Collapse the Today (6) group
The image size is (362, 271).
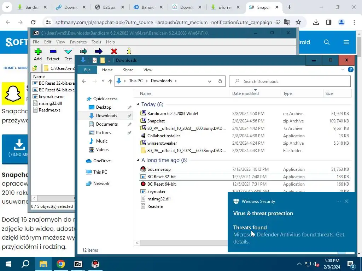138,104
